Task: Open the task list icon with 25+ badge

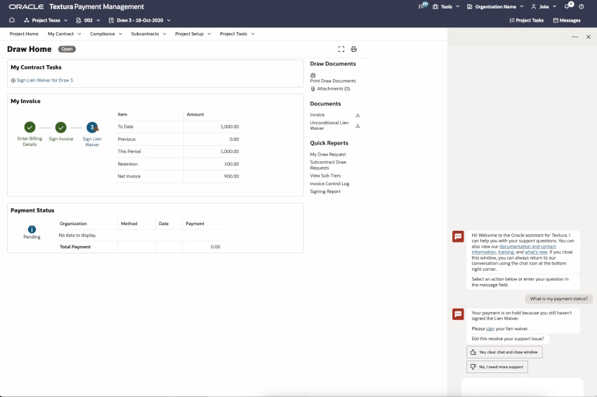Action: (x=423, y=6)
